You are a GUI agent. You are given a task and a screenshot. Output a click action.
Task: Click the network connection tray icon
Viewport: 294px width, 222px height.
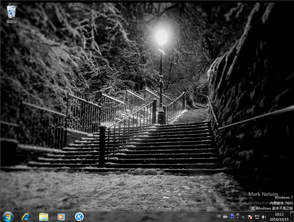point(257,216)
